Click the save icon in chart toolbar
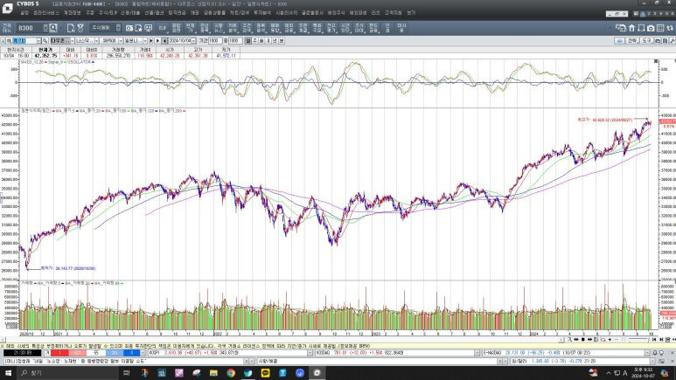This screenshot has width=676, height=380. [666, 41]
